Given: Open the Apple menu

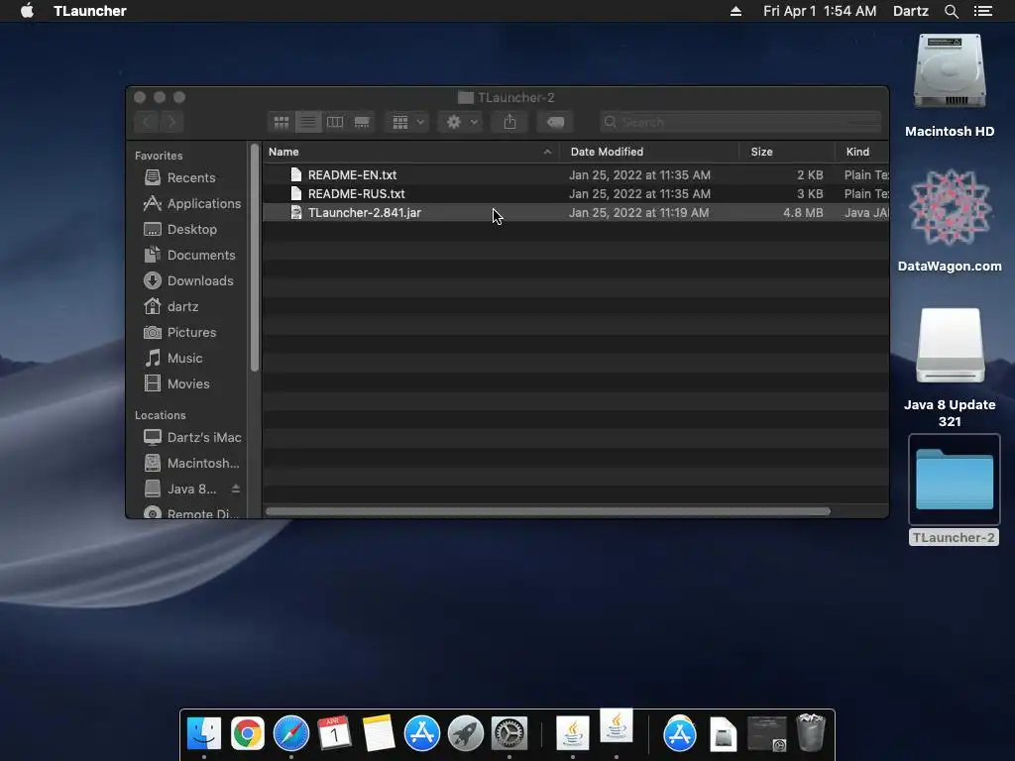Looking at the screenshot, I should point(27,11).
